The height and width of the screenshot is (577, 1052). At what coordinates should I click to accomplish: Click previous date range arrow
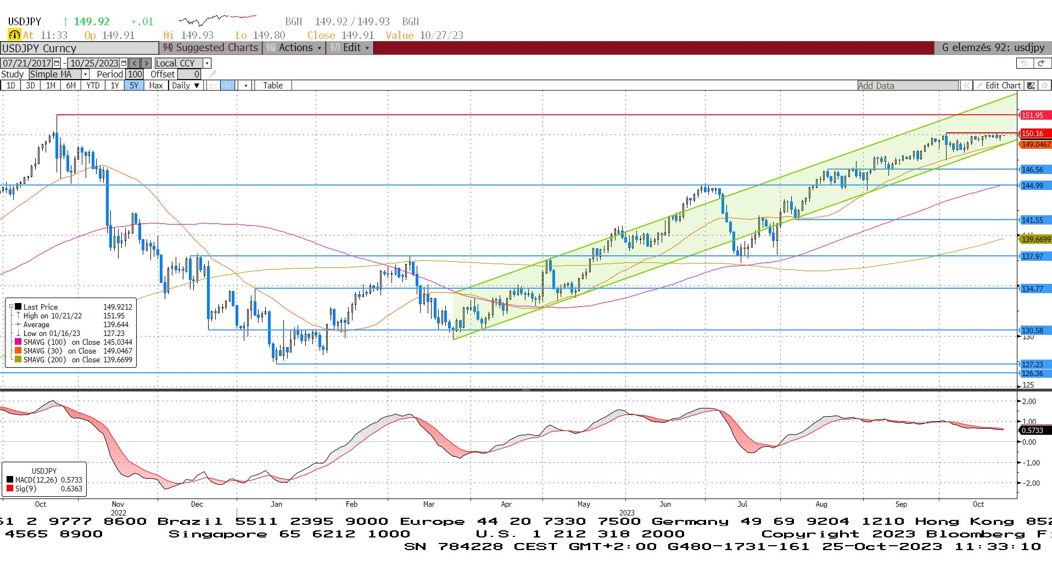click(135, 63)
